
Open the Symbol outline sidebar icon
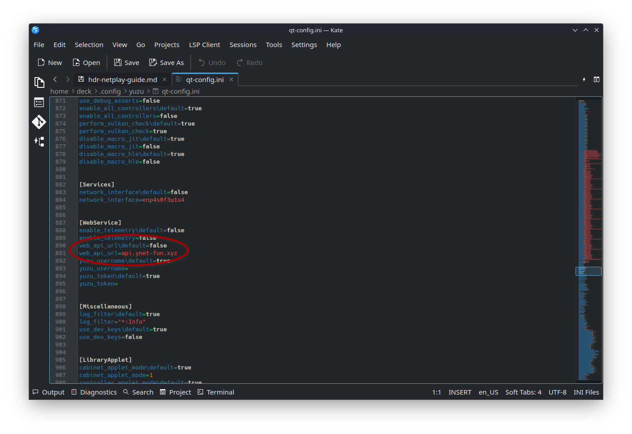[x=39, y=103]
